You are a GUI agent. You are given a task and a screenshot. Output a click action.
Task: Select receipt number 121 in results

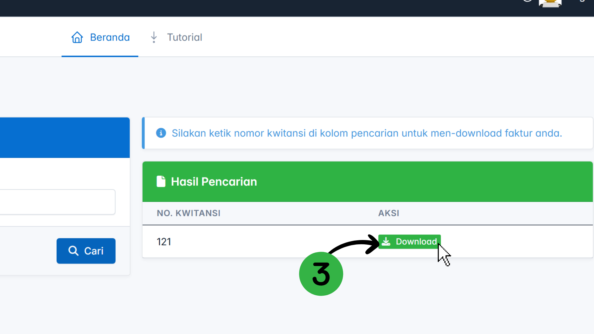click(164, 242)
